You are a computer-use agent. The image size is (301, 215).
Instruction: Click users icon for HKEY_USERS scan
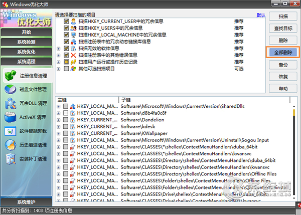[73, 28]
